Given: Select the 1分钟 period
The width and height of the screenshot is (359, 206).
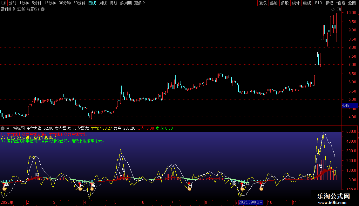Looking at the screenshot, I should coord(24,3).
